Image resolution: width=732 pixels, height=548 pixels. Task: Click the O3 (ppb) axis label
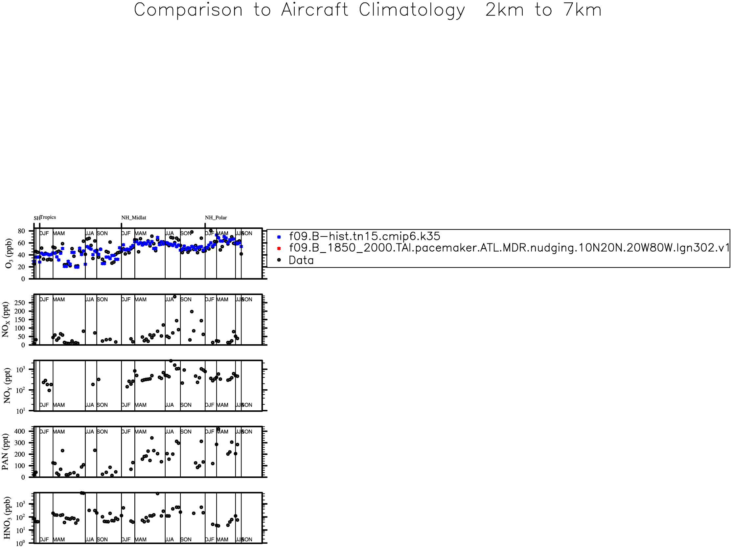[9, 253]
